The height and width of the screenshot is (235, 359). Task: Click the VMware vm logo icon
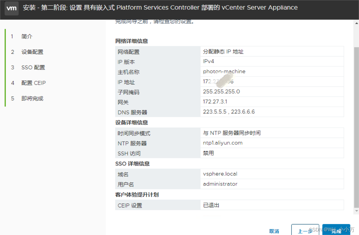pyautogui.click(x=11, y=8)
